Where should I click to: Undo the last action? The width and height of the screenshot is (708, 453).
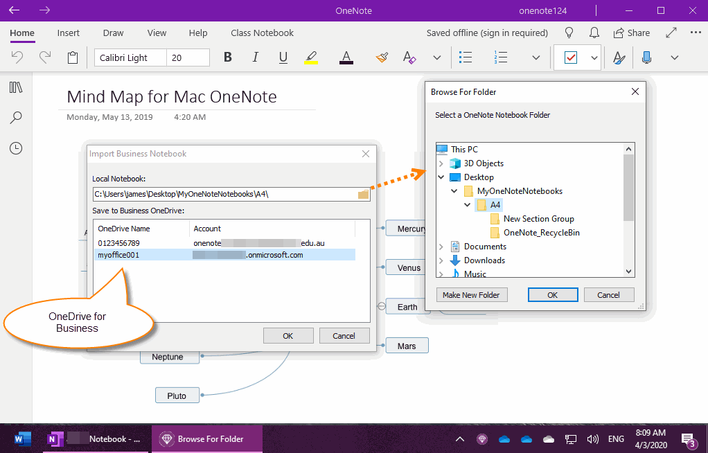pyautogui.click(x=17, y=57)
